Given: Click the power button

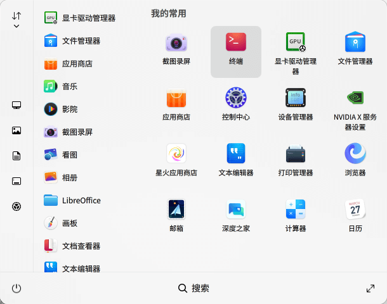Looking at the screenshot, I should tap(16, 288).
